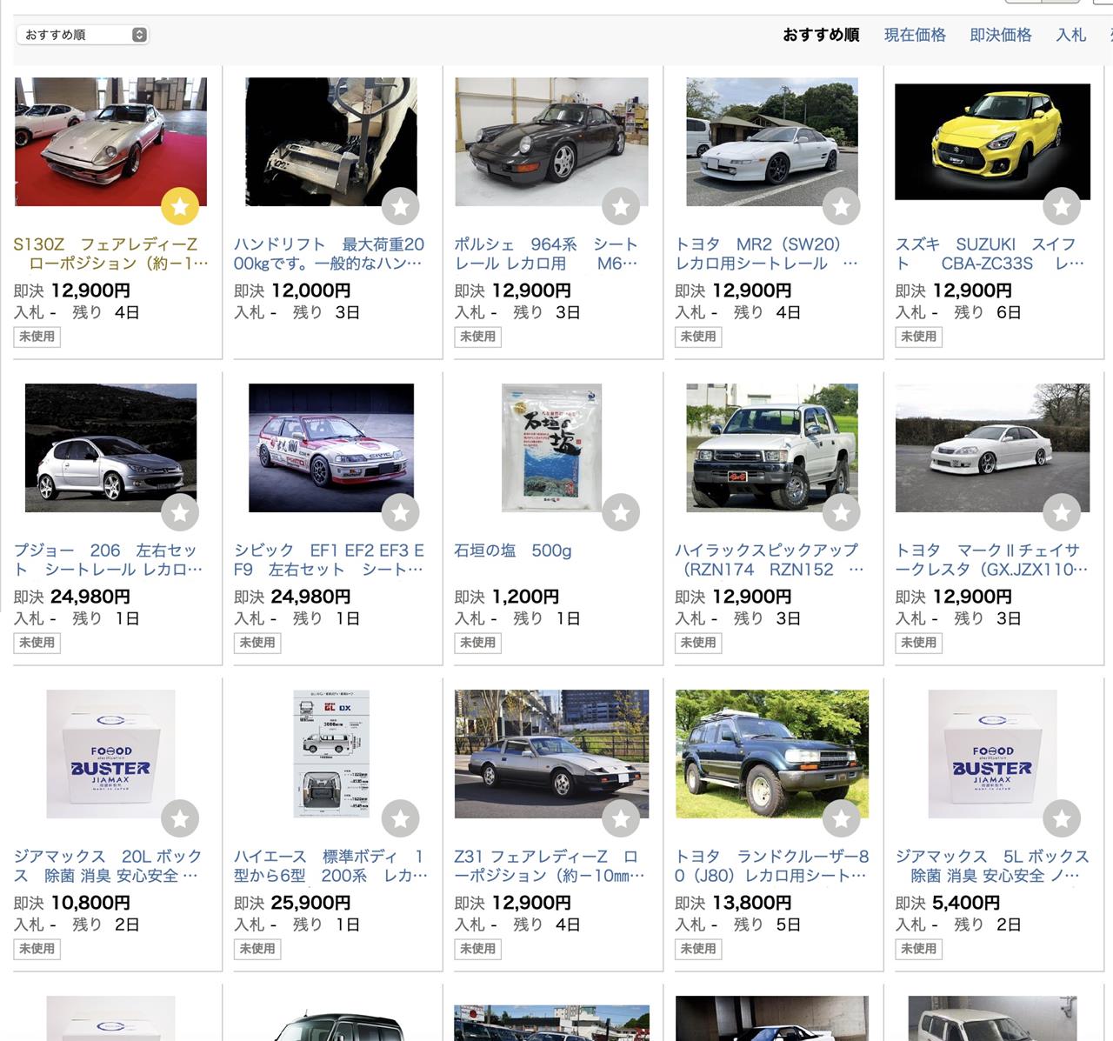Click 残り 5日 on ランドクルーザー listing
1113x1041 pixels.
(767, 924)
